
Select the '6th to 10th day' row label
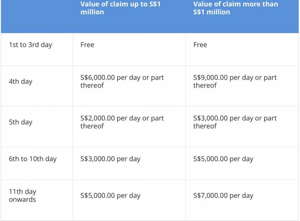33,159
